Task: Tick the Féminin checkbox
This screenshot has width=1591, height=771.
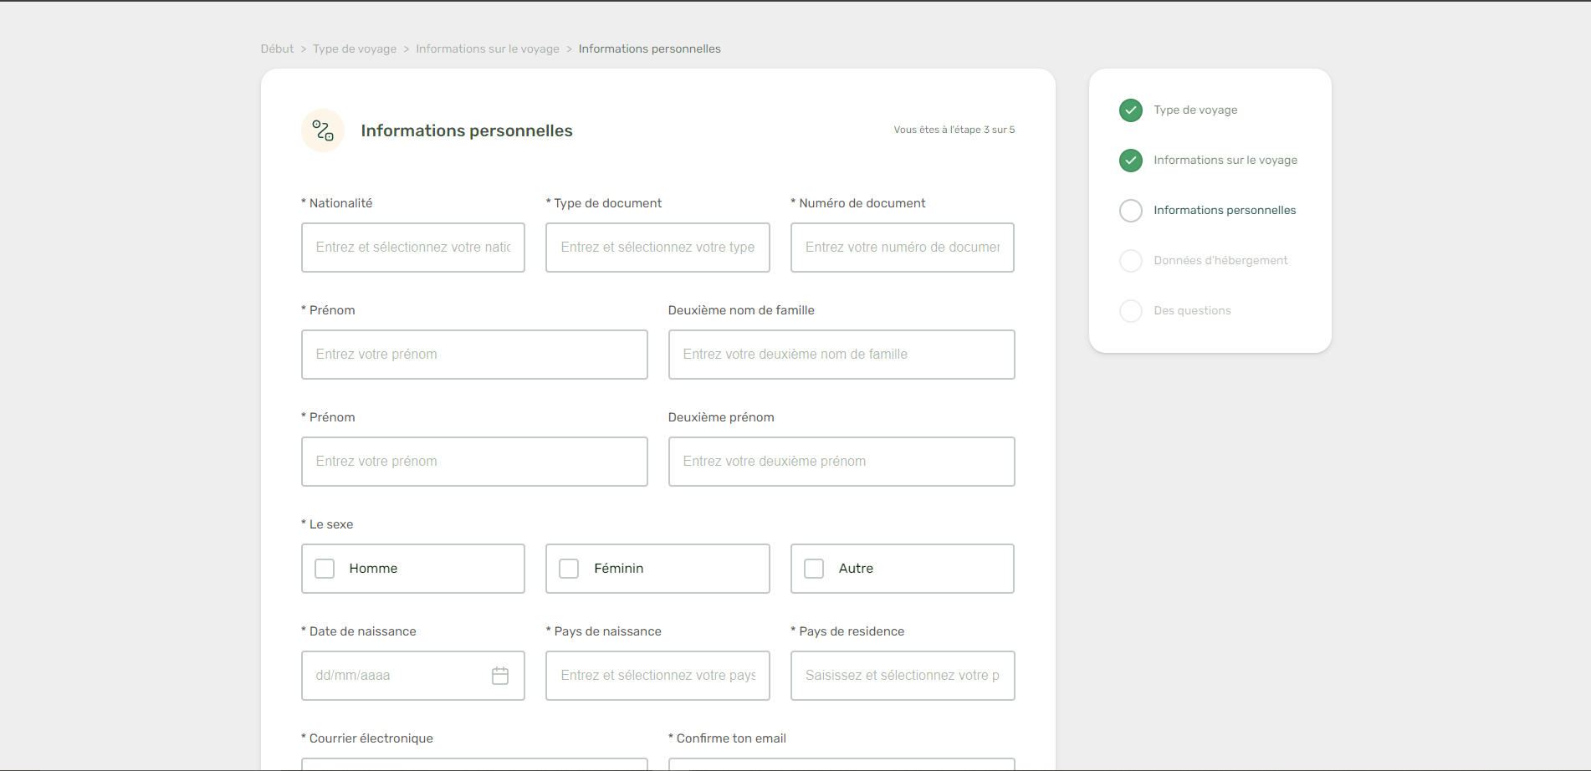Action: (569, 569)
